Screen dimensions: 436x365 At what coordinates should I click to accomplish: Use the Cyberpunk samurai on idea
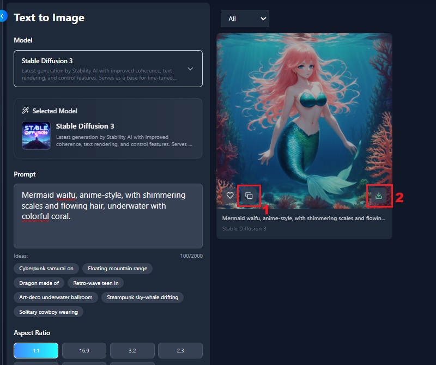(46, 269)
